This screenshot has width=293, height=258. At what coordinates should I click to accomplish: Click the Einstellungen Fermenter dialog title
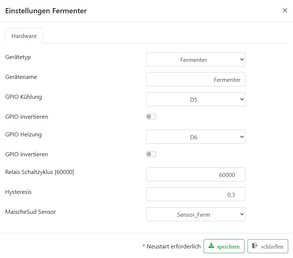point(46,11)
